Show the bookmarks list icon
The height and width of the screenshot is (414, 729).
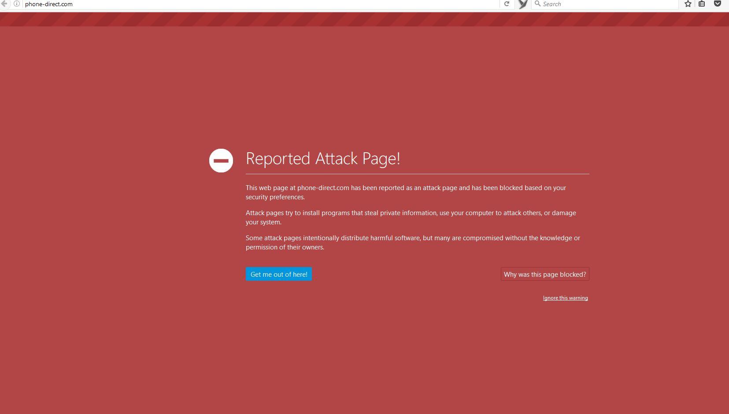(702, 4)
